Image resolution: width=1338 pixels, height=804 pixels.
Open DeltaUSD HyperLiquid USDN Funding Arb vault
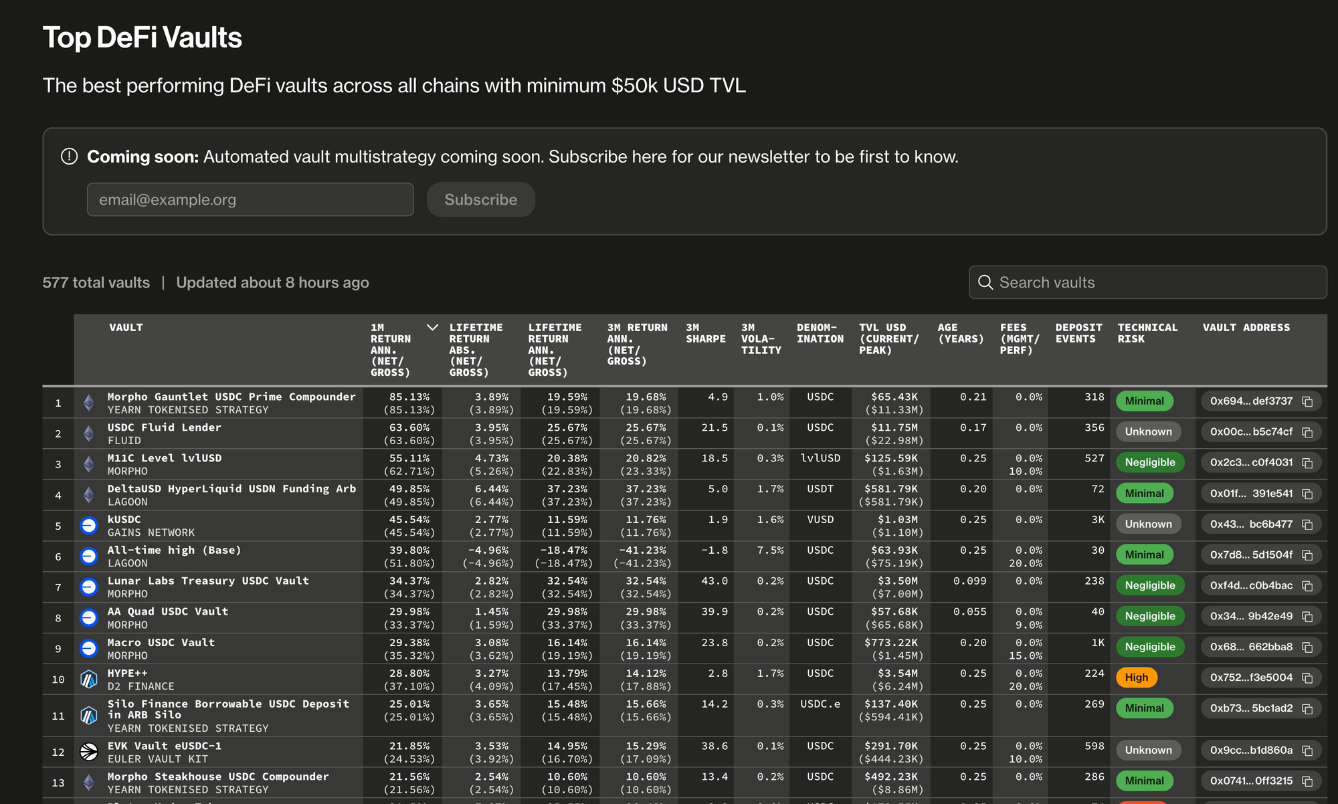coord(231,489)
